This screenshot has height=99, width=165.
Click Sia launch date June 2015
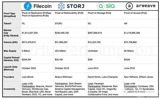[x=93, y=68]
